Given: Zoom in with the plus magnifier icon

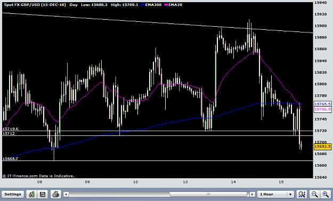Looking at the screenshot, I should 326,194.
